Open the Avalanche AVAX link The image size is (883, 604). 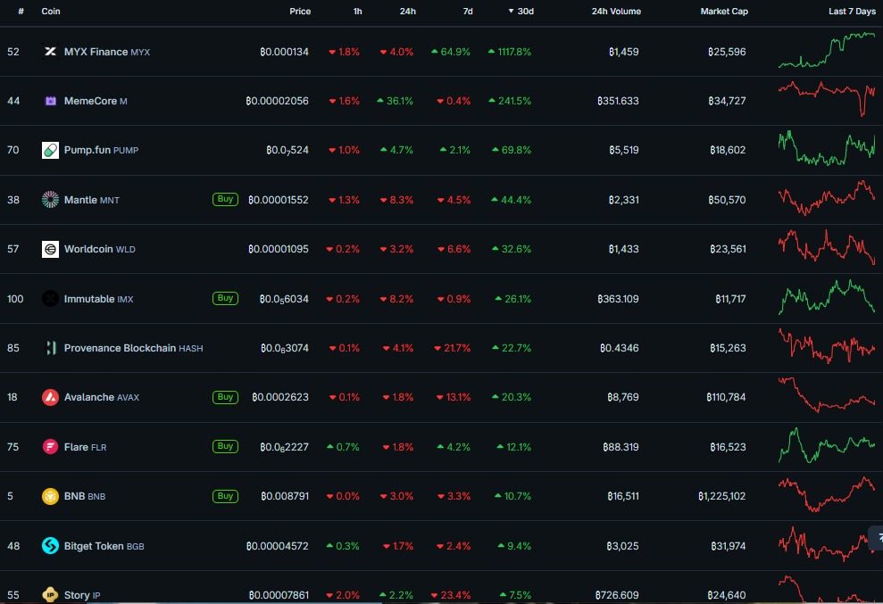(x=102, y=397)
